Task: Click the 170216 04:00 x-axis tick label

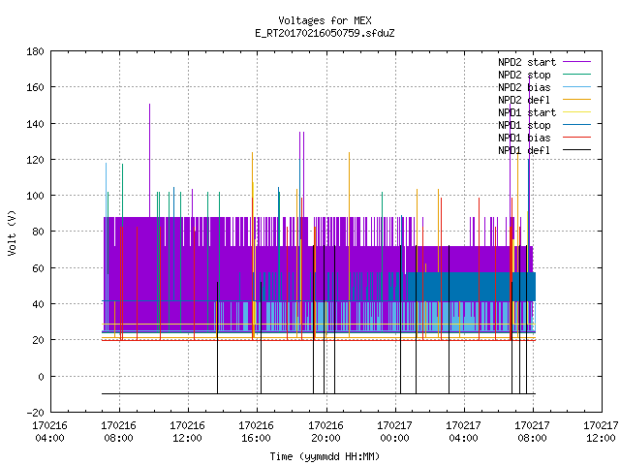Action: pyautogui.click(x=49, y=432)
